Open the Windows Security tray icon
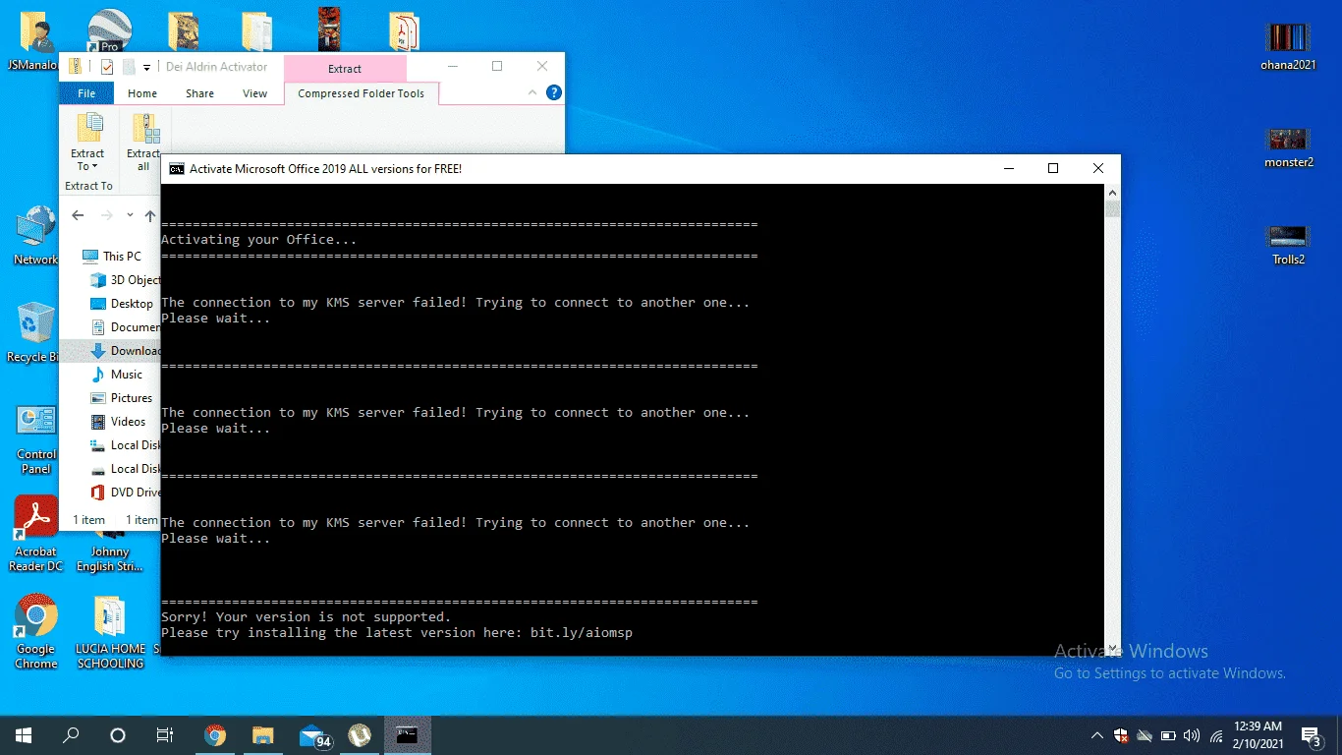Image resolution: width=1342 pixels, height=755 pixels. [x=1121, y=735]
